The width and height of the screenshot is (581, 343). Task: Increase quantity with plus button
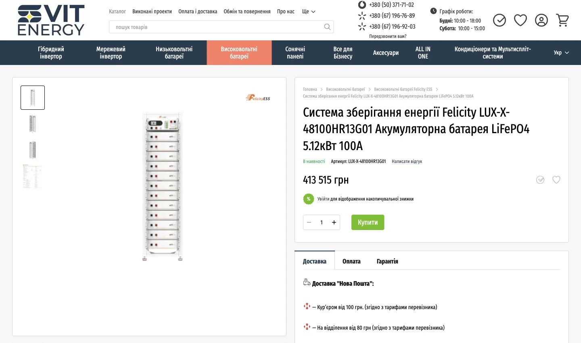(x=334, y=222)
